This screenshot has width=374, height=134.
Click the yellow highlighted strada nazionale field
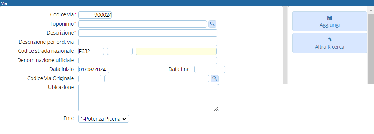176,51
